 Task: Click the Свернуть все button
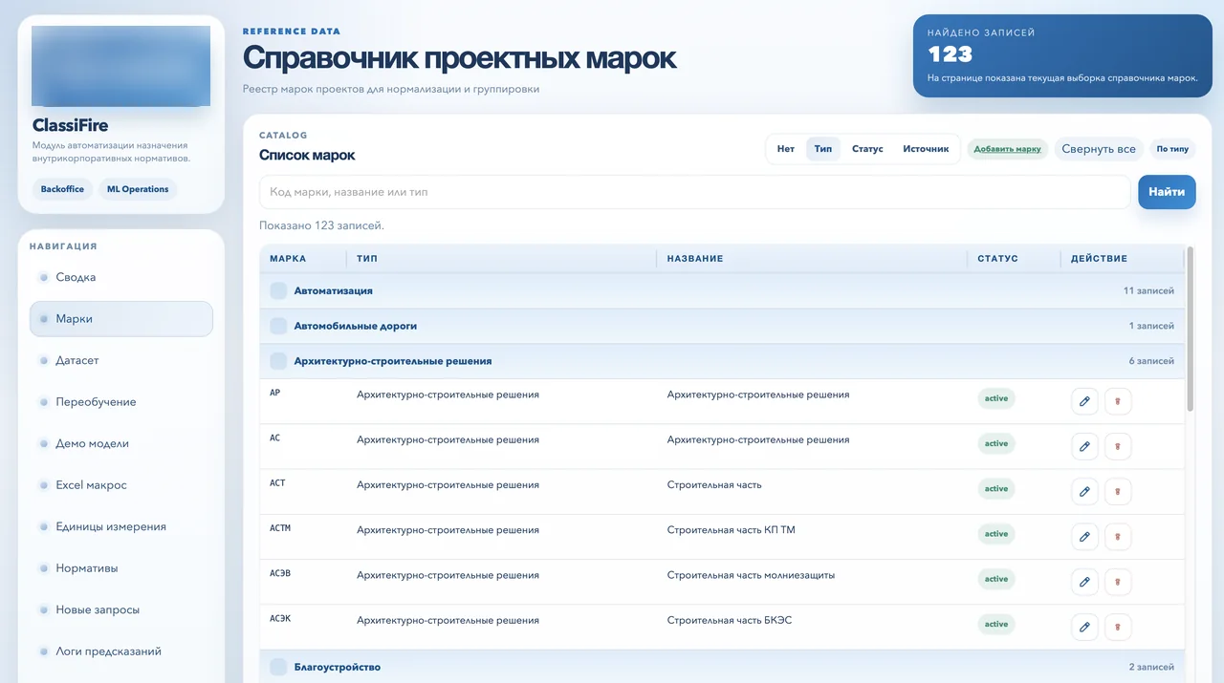pyautogui.click(x=1099, y=149)
